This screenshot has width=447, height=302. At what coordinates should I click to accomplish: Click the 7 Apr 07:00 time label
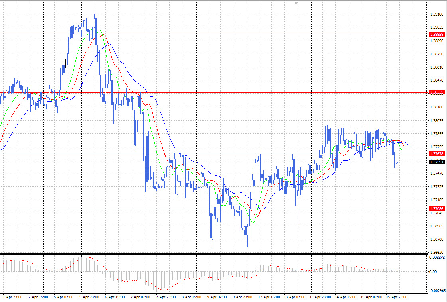pos(140,297)
